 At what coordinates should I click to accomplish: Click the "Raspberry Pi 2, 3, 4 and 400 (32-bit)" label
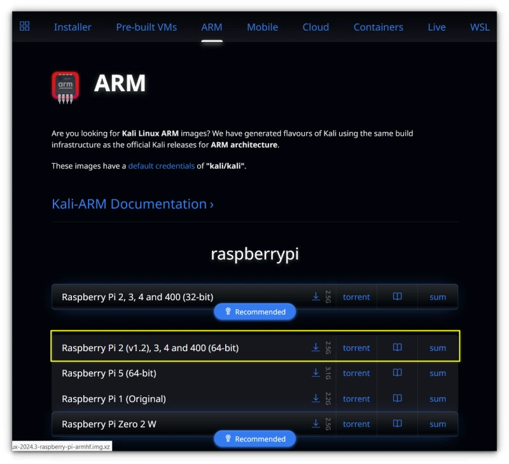coord(137,297)
